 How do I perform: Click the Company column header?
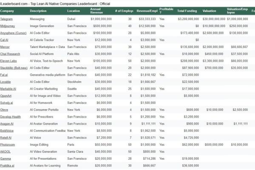click(x=7, y=11)
